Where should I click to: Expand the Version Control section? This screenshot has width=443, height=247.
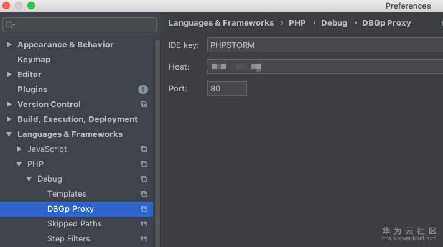[x=9, y=105]
